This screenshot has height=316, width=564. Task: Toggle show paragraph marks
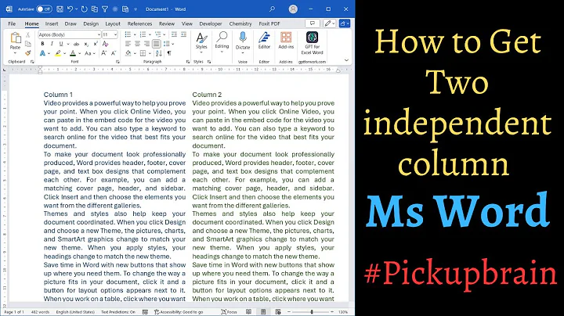tap(169, 53)
